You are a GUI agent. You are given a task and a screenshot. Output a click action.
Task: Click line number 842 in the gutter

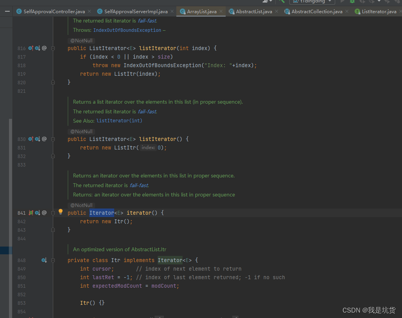[21, 221]
